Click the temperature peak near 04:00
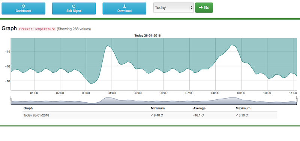 108,46
